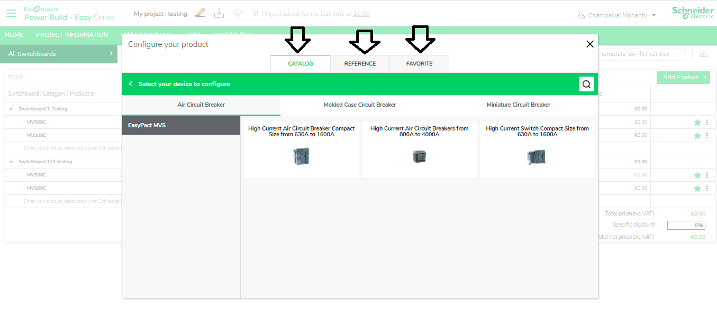Open the hamburger main menu
The width and height of the screenshot is (717, 309).
pos(11,13)
